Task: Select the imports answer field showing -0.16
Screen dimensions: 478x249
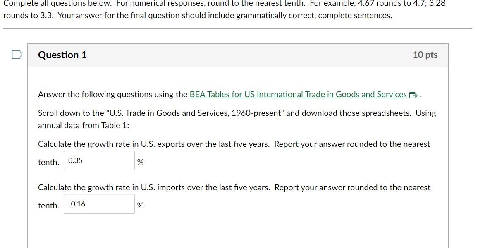Action: 99,204
